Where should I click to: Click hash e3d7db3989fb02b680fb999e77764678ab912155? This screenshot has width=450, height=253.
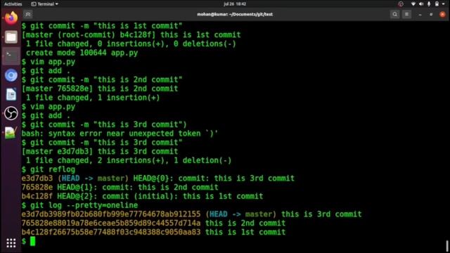click(111, 214)
